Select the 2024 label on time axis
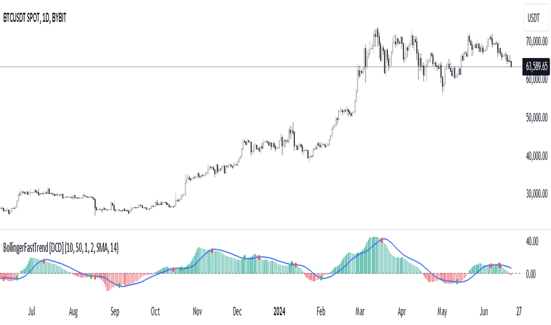551x325 pixels. pos(280,311)
